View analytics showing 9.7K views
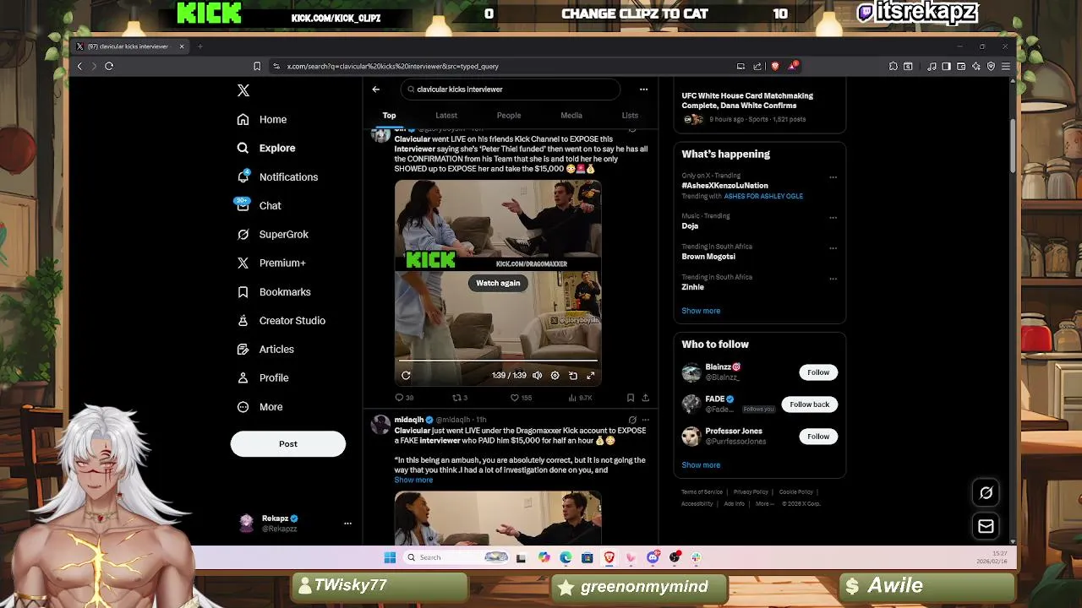Image resolution: width=1082 pixels, height=608 pixels. (580, 398)
